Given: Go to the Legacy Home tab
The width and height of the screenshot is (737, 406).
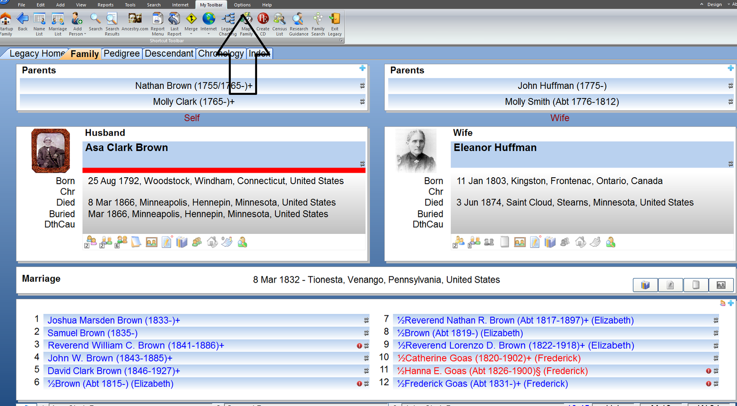Looking at the screenshot, I should (x=37, y=53).
